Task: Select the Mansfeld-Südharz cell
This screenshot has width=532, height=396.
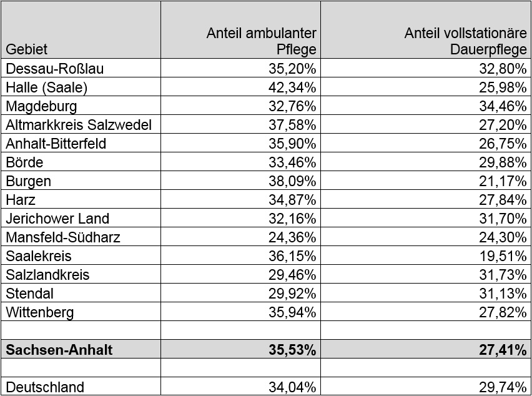Action: (63, 237)
